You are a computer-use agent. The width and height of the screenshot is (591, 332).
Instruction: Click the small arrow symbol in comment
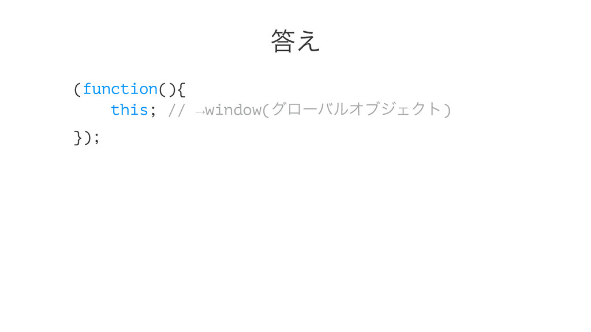(200, 111)
